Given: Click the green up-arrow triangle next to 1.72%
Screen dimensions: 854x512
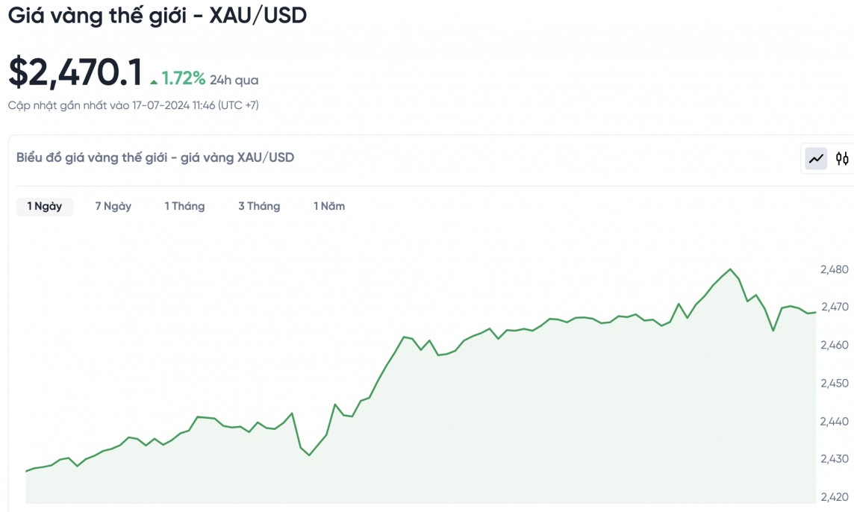Looking at the screenshot, I should coord(154,81).
